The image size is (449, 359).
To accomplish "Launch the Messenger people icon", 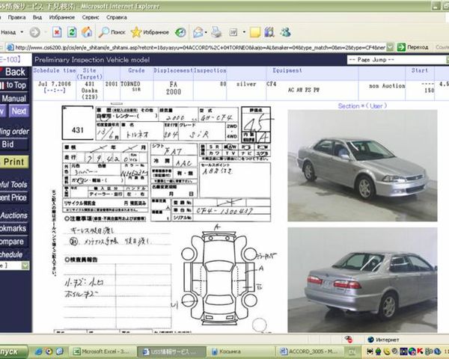I will tap(286, 32).
